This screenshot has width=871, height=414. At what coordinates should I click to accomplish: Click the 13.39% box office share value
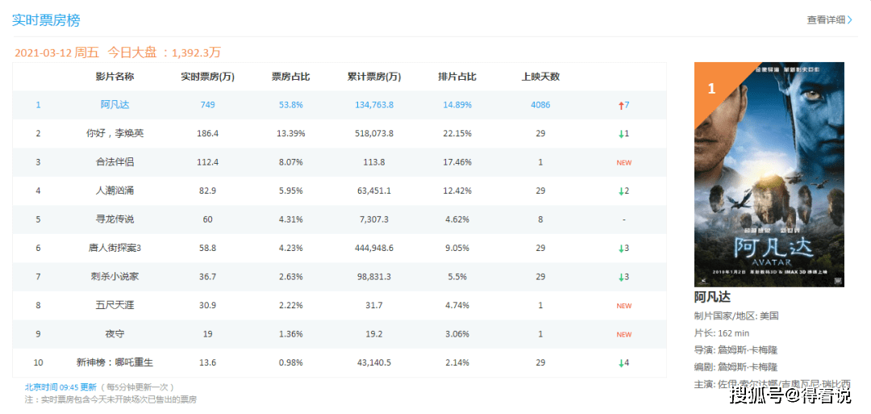click(x=290, y=133)
